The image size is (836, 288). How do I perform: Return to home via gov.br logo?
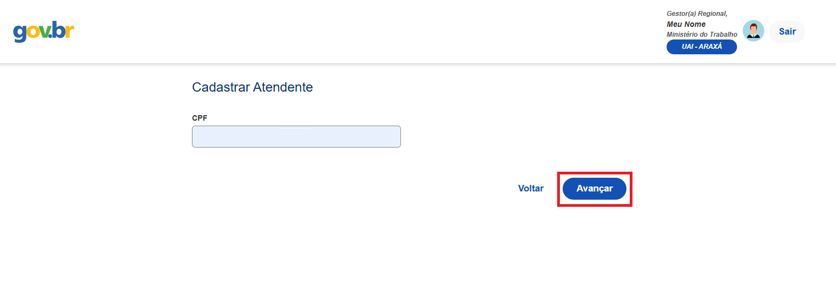43,32
